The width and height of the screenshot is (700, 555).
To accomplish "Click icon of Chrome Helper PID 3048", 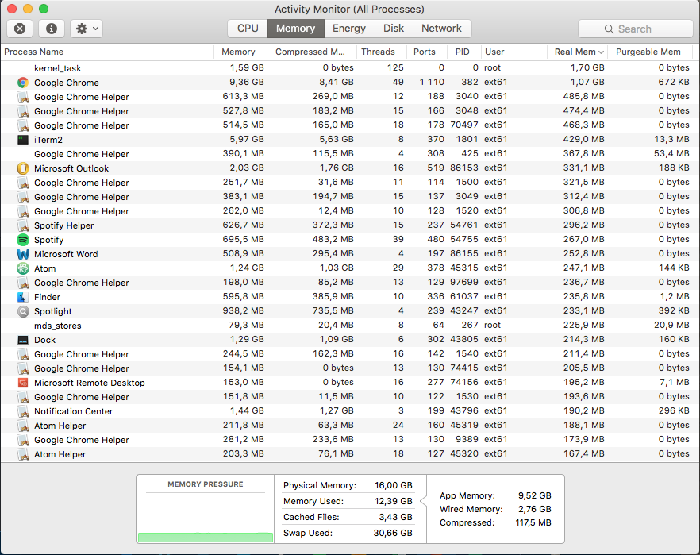I will coord(23,111).
